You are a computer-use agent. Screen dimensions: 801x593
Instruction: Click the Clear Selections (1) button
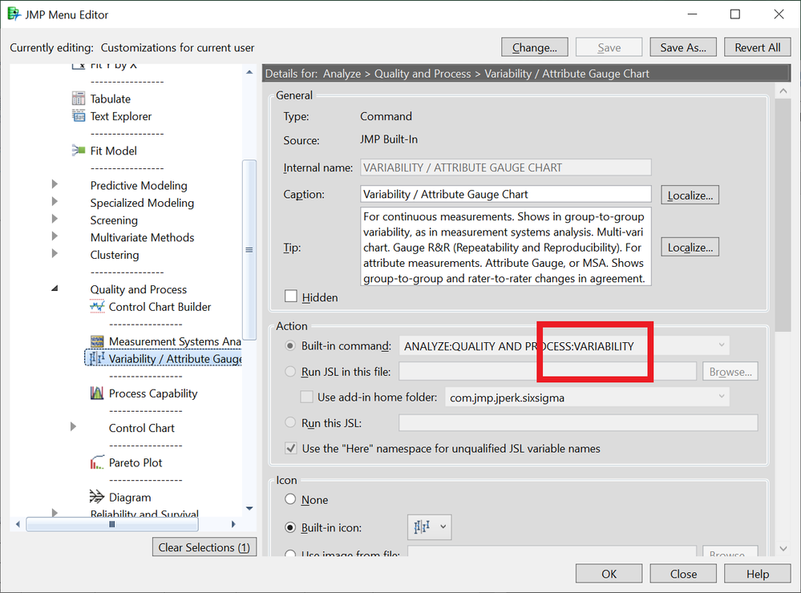click(x=204, y=547)
